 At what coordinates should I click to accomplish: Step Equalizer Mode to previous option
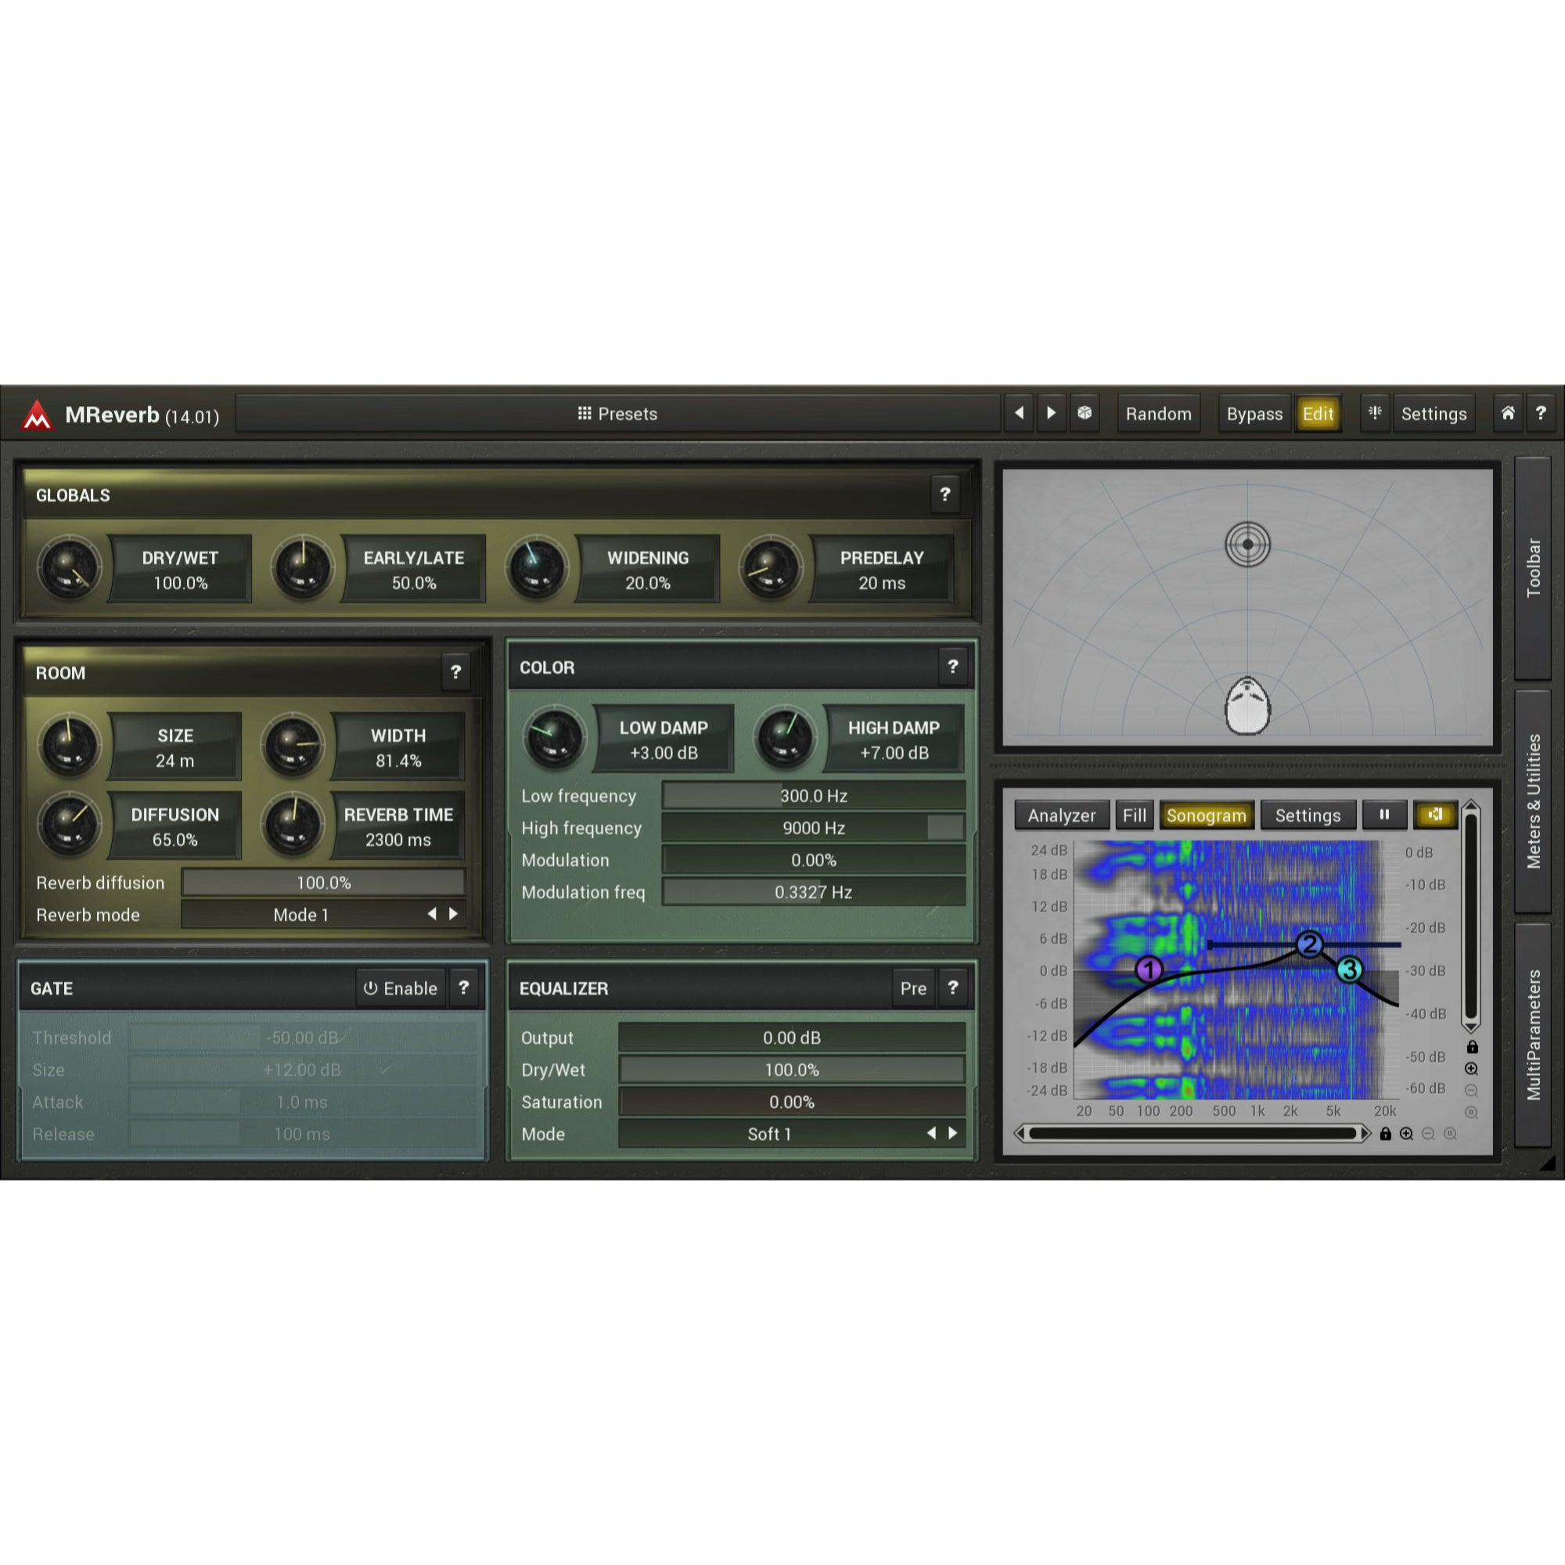[x=931, y=1133]
